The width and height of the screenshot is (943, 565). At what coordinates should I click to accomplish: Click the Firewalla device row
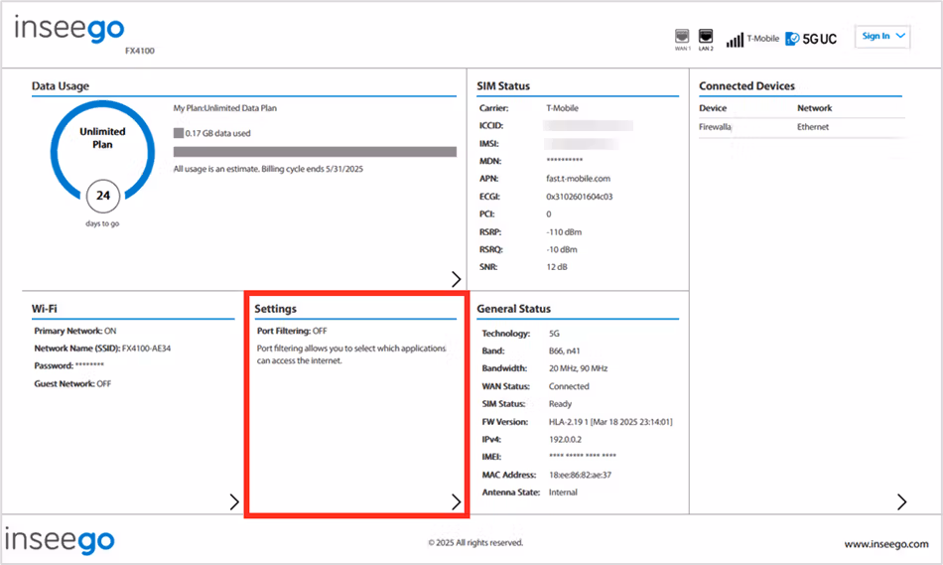[x=802, y=127]
